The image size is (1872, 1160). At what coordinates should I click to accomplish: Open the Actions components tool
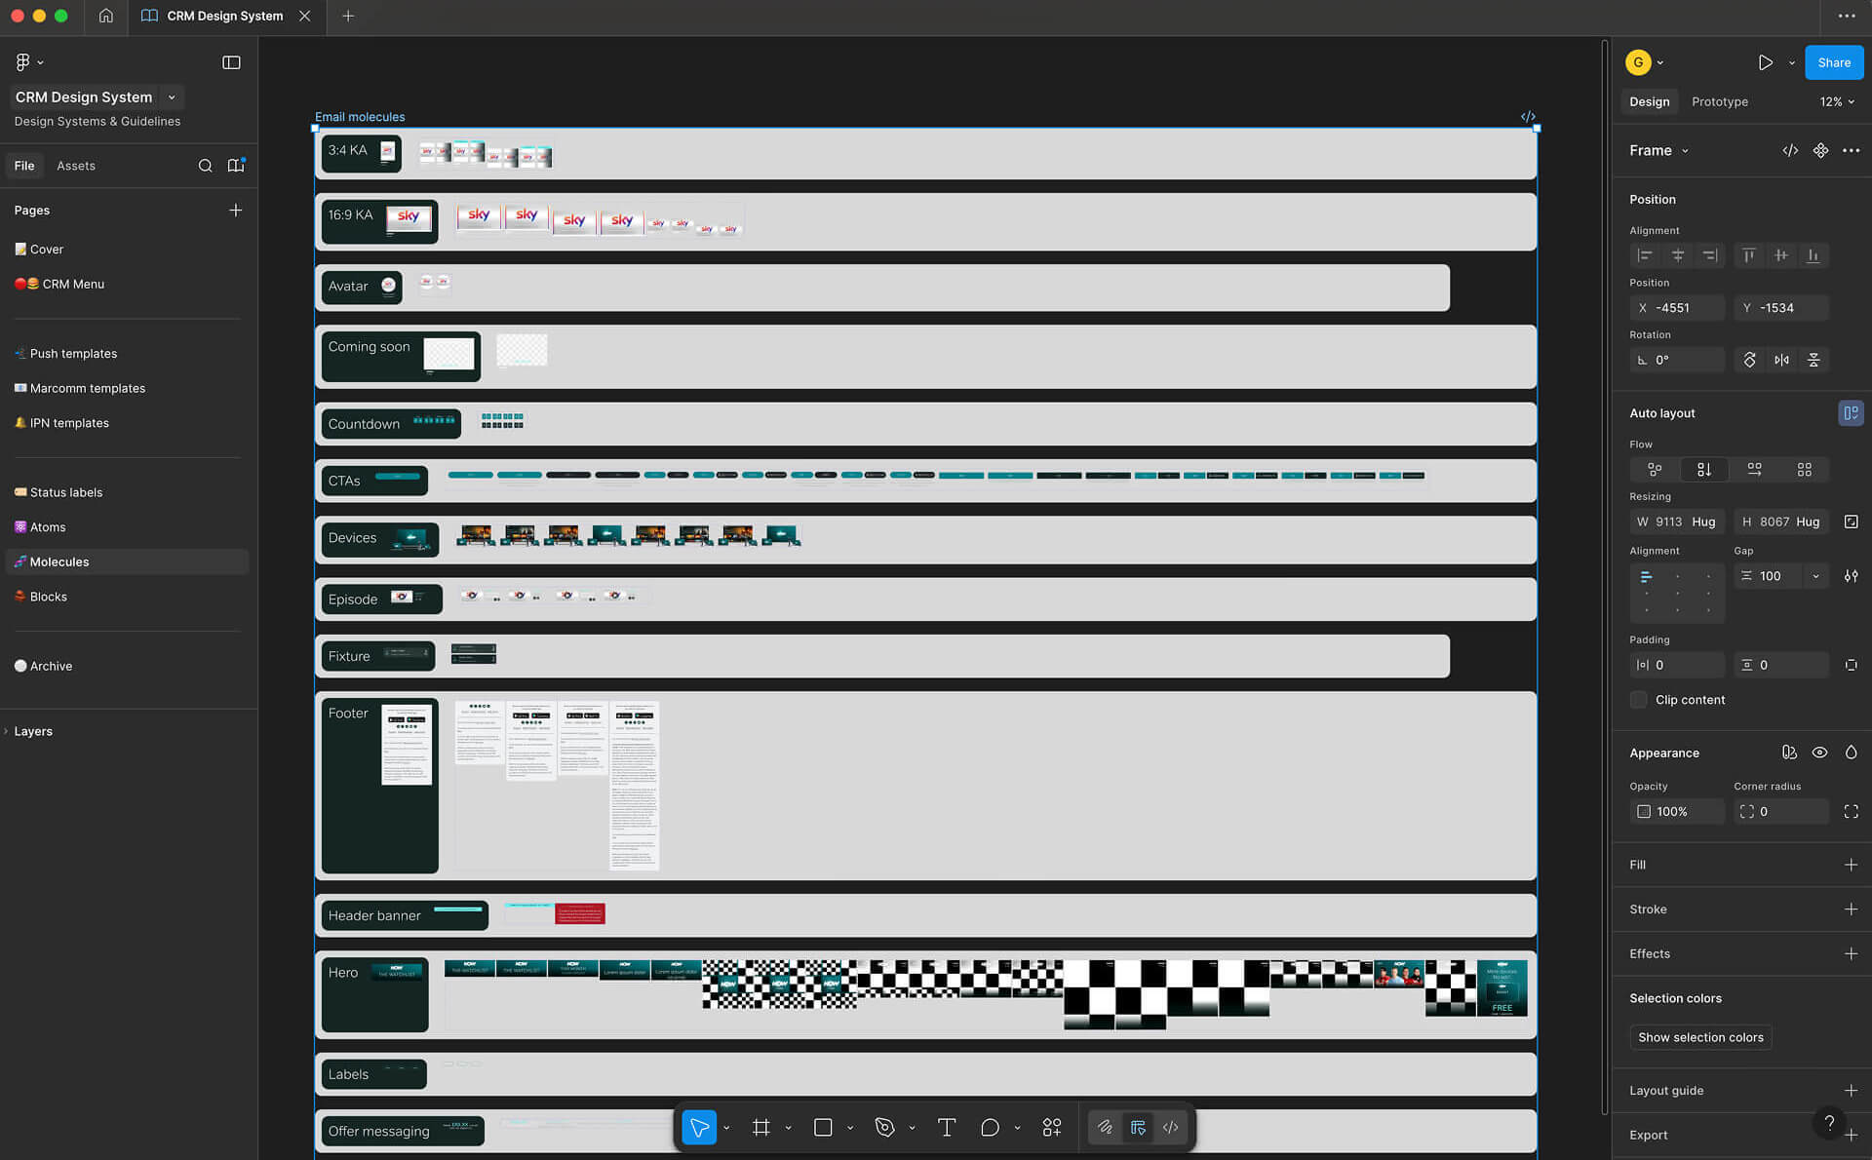tap(1051, 1128)
